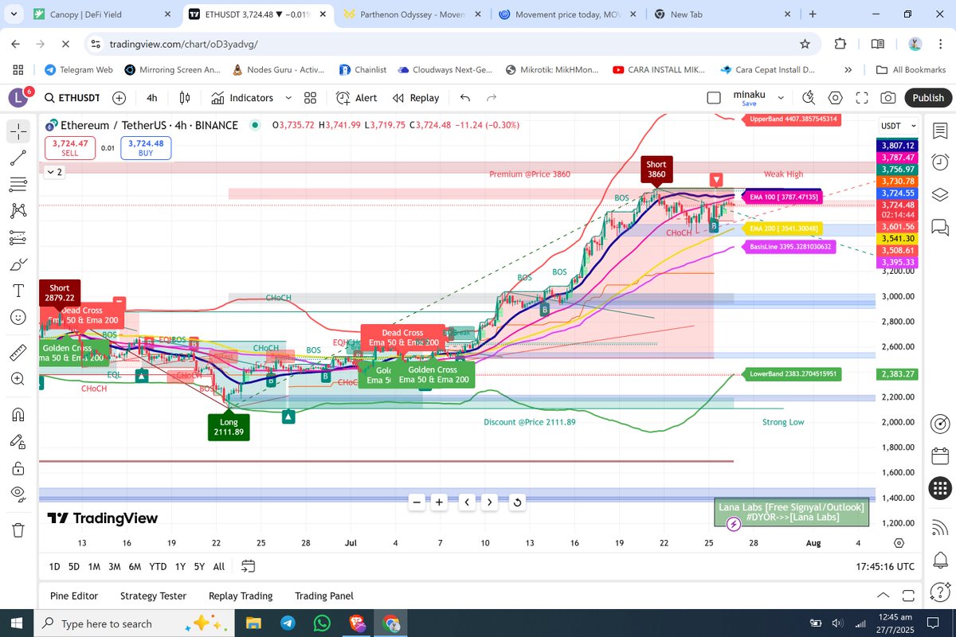
Task: Expand the minaku layout menu arrow
Action: click(x=781, y=98)
